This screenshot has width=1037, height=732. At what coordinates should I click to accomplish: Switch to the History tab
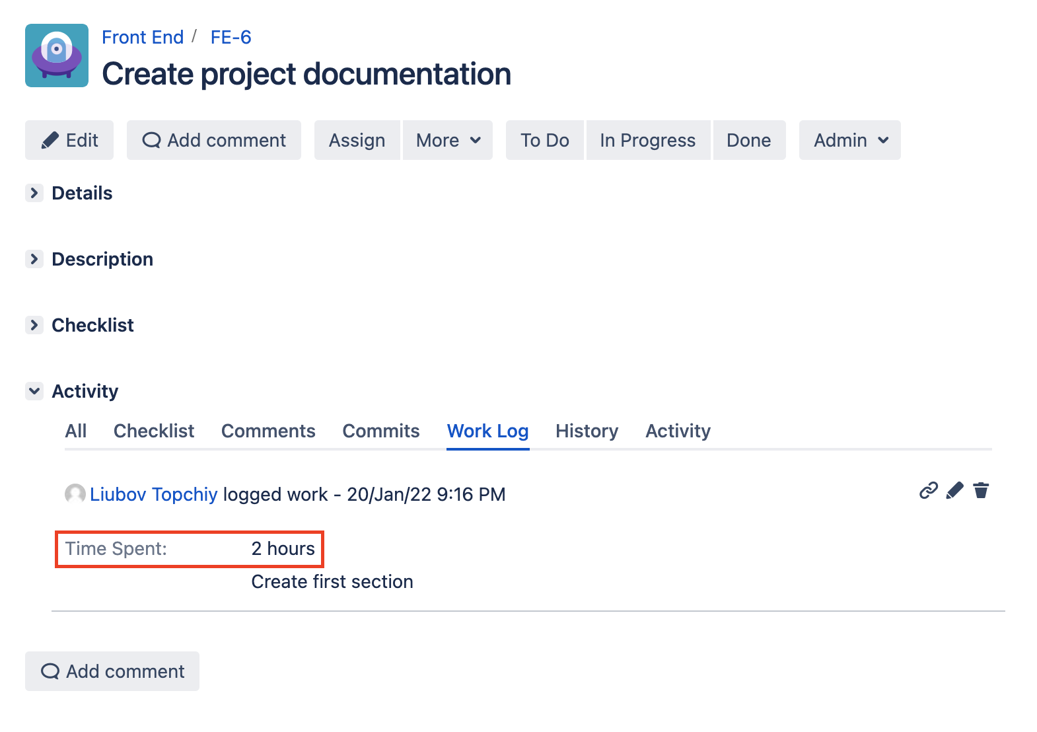coord(587,431)
